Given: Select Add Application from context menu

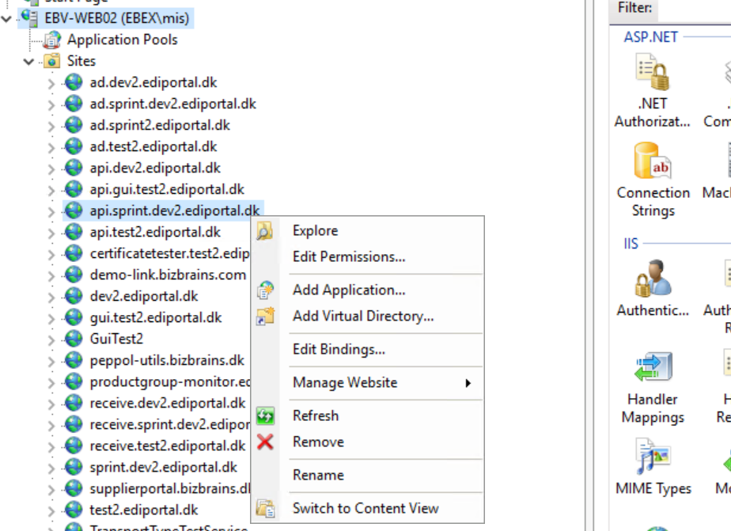Looking at the screenshot, I should click(349, 290).
